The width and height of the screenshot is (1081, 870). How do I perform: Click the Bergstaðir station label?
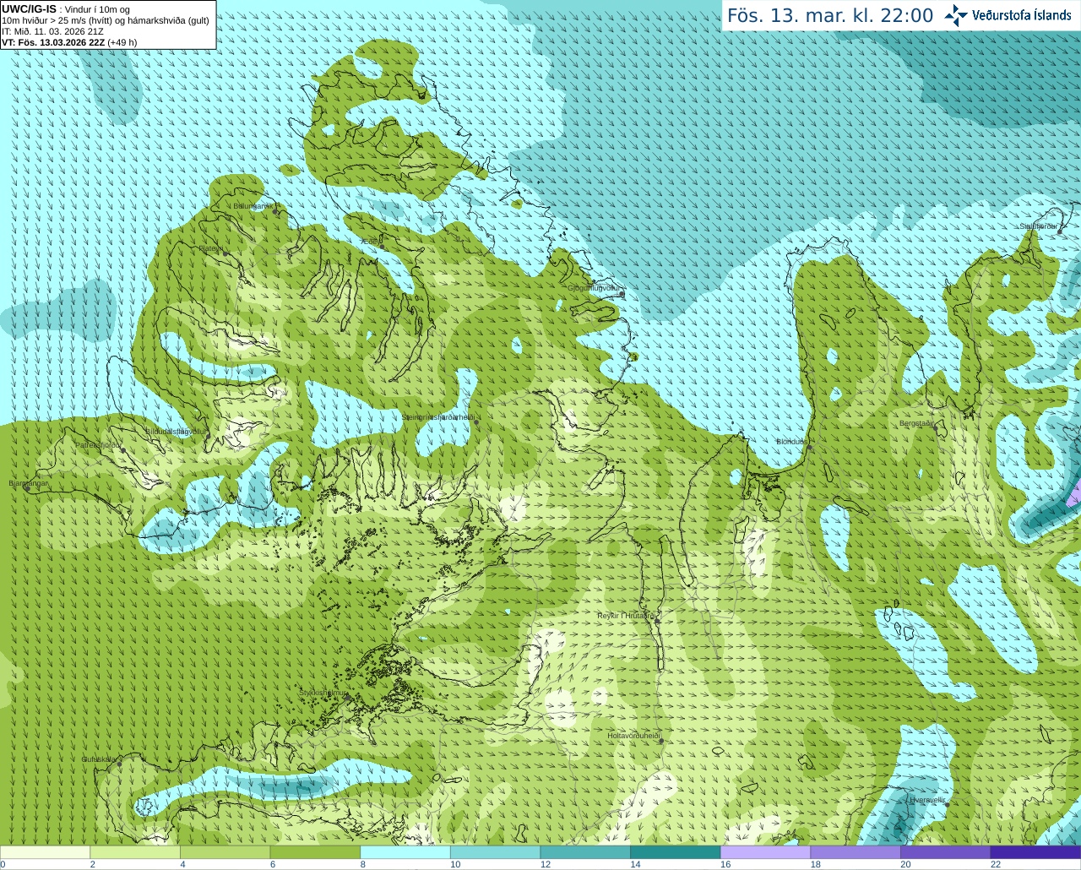click(915, 423)
